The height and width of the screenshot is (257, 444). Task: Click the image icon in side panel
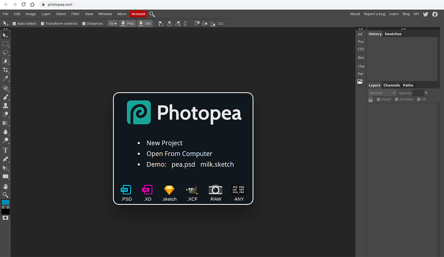coord(360,81)
